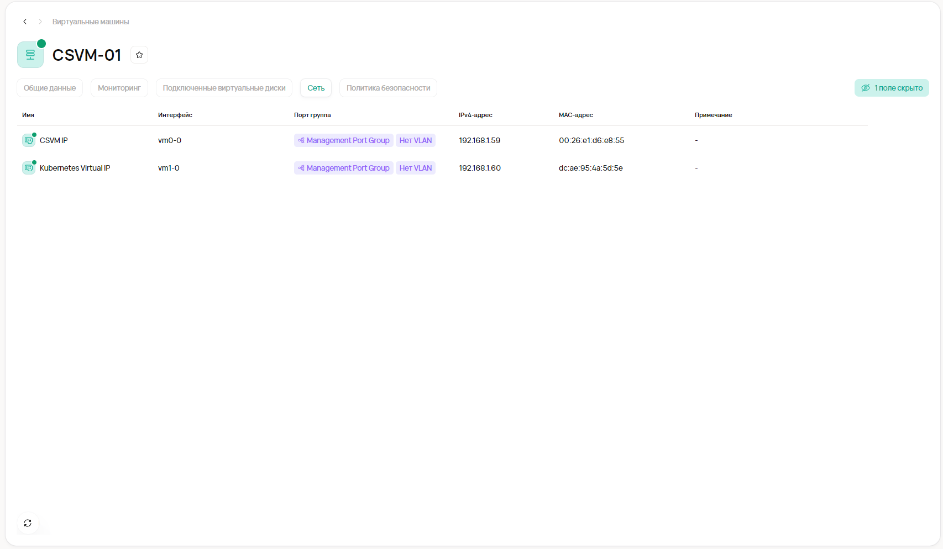The width and height of the screenshot is (943, 549).
Task: Click the Kubernetes Virtual IP interface icon
Action: coord(29,168)
